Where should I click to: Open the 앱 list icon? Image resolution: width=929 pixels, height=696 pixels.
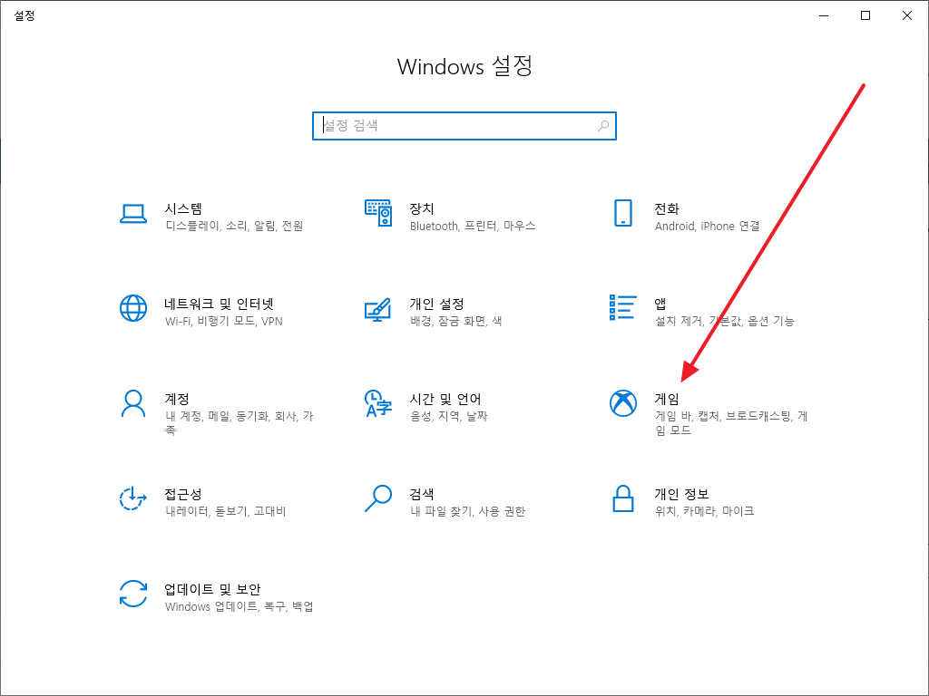click(x=622, y=308)
